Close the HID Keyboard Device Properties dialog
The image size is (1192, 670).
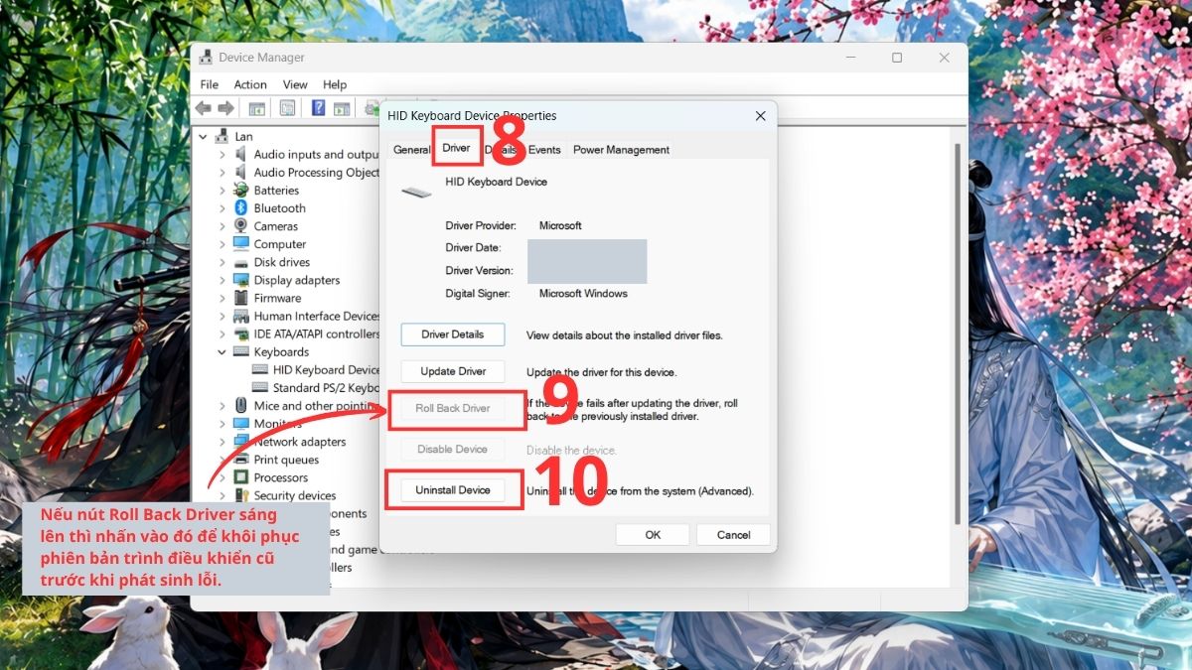tap(761, 116)
